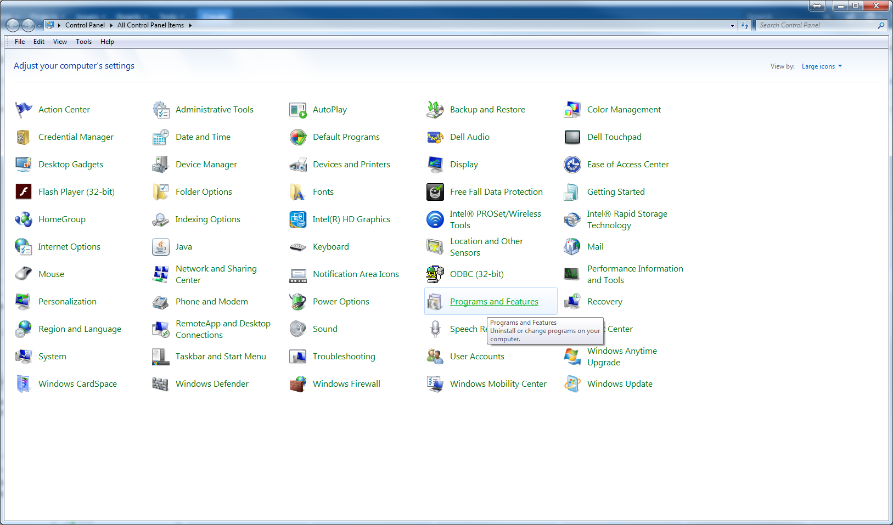Open the Windows Anytime Upgrade link
This screenshot has width=893, height=525.
[622, 357]
